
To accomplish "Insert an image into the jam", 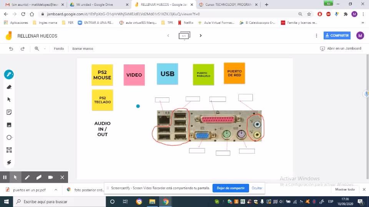I will pos(9,125).
